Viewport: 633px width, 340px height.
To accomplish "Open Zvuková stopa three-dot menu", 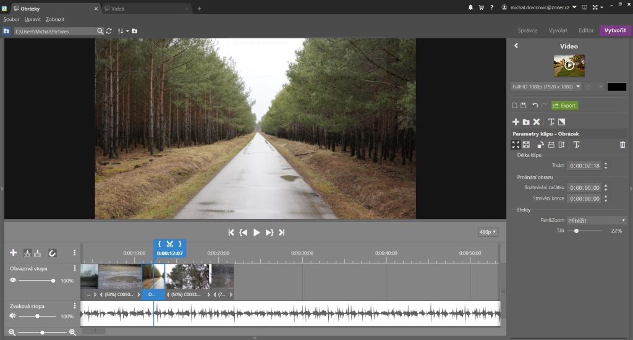I will [x=74, y=306].
